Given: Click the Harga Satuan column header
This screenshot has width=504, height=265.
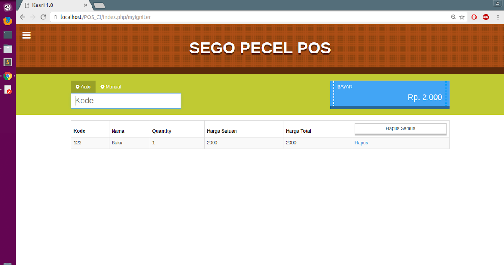Looking at the screenshot, I should point(222,131).
